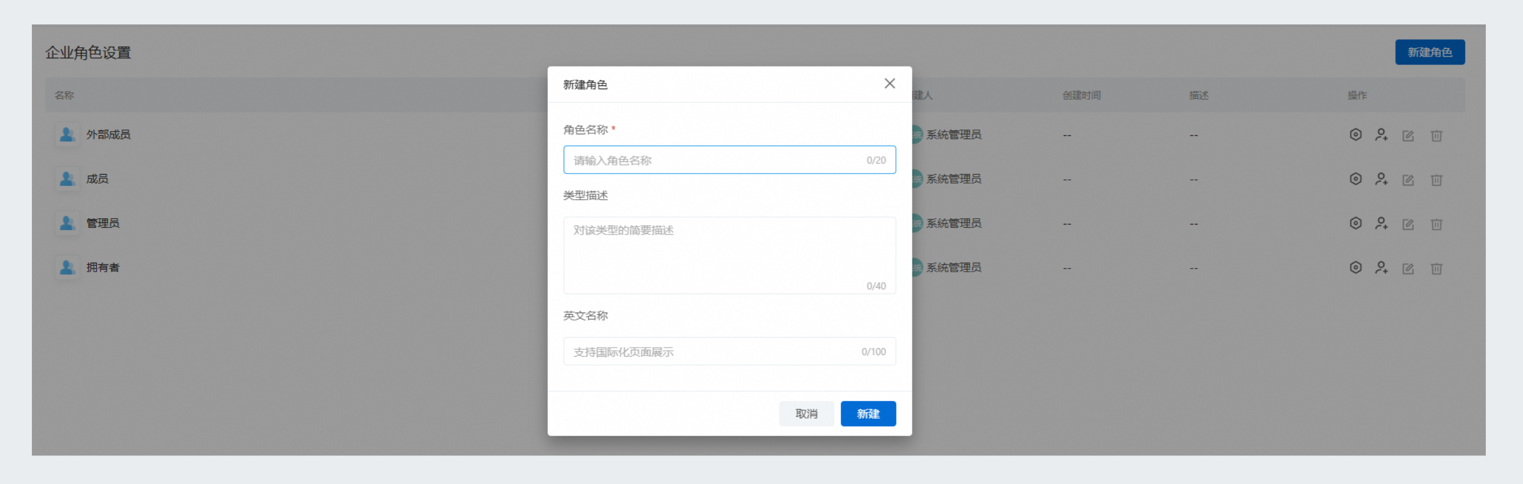
Task: Click the 新建角色 button in page header
Action: click(1429, 53)
